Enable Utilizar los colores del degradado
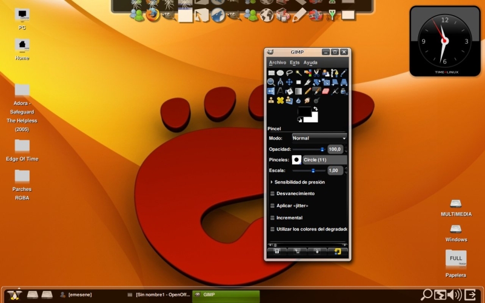This screenshot has width=485, height=303. click(x=272, y=229)
